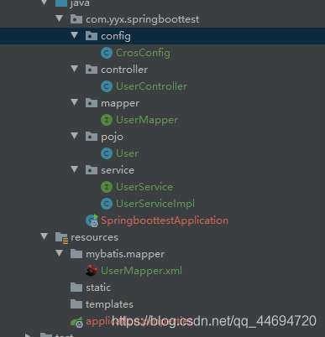Screen dimensions: 325x337
Task: Click the mapper package folder icon
Action: click(x=92, y=103)
